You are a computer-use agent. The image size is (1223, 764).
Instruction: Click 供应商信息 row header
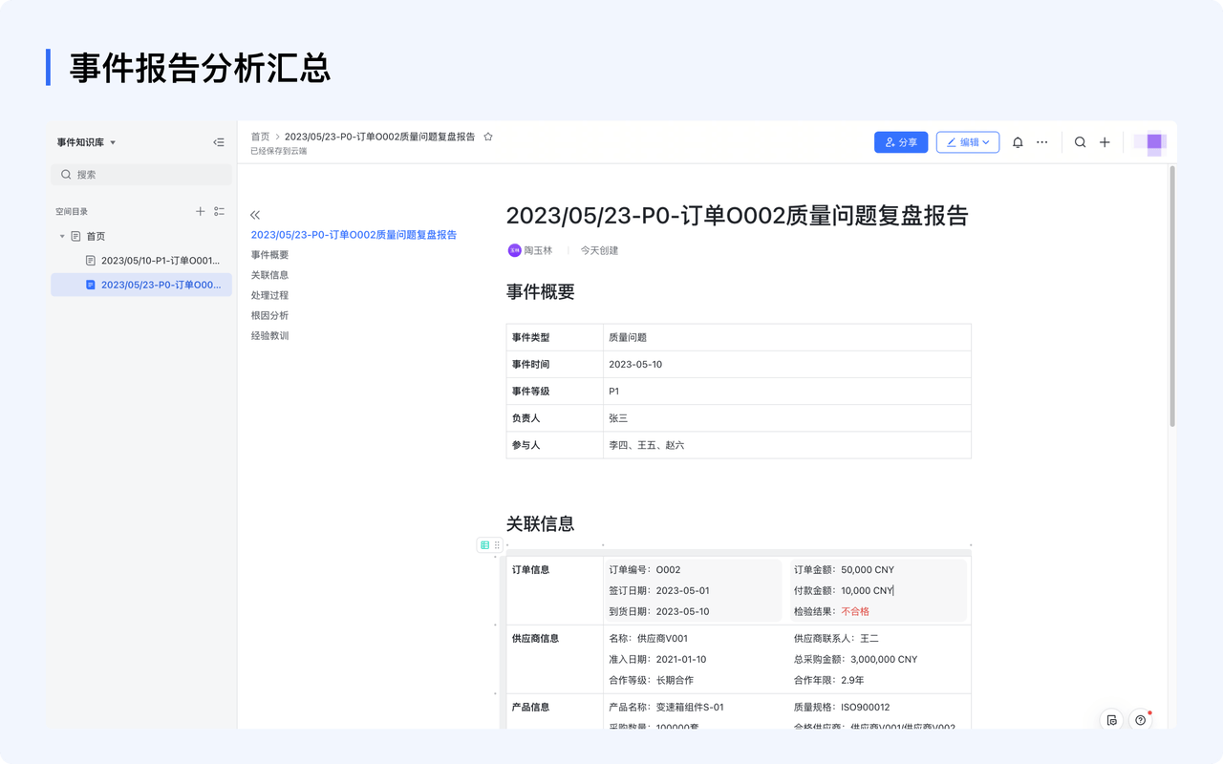pos(536,638)
